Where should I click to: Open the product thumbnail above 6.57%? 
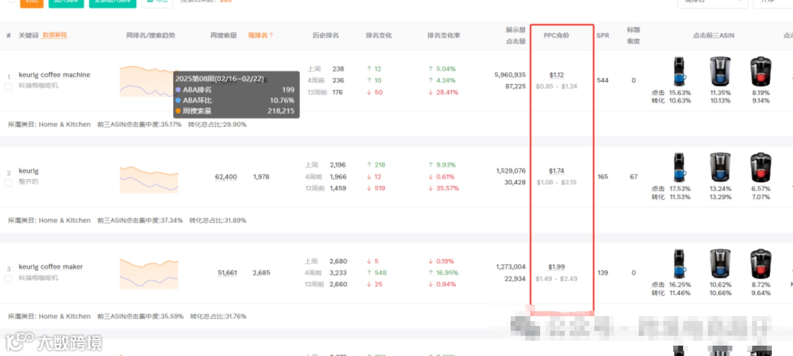tap(760, 168)
